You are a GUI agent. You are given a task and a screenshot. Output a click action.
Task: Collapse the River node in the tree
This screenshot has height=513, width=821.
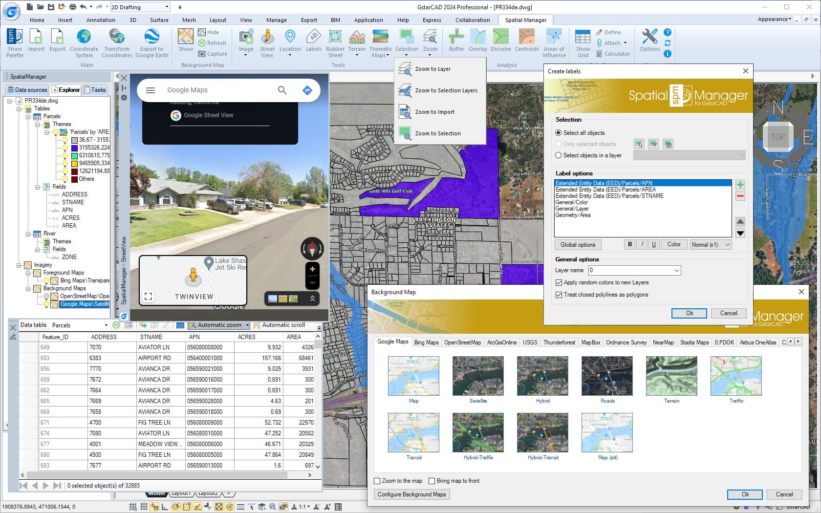[x=28, y=234]
